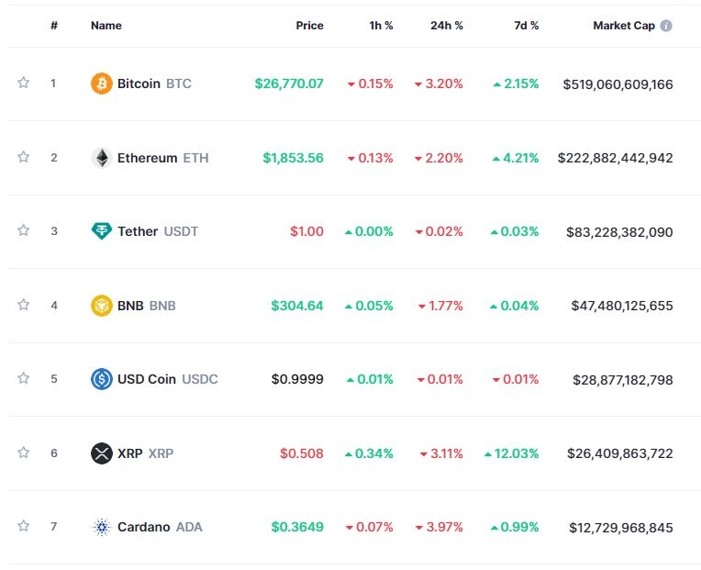Sort the table by Price column
This screenshot has width=701, height=570.
click(x=309, y=26)
